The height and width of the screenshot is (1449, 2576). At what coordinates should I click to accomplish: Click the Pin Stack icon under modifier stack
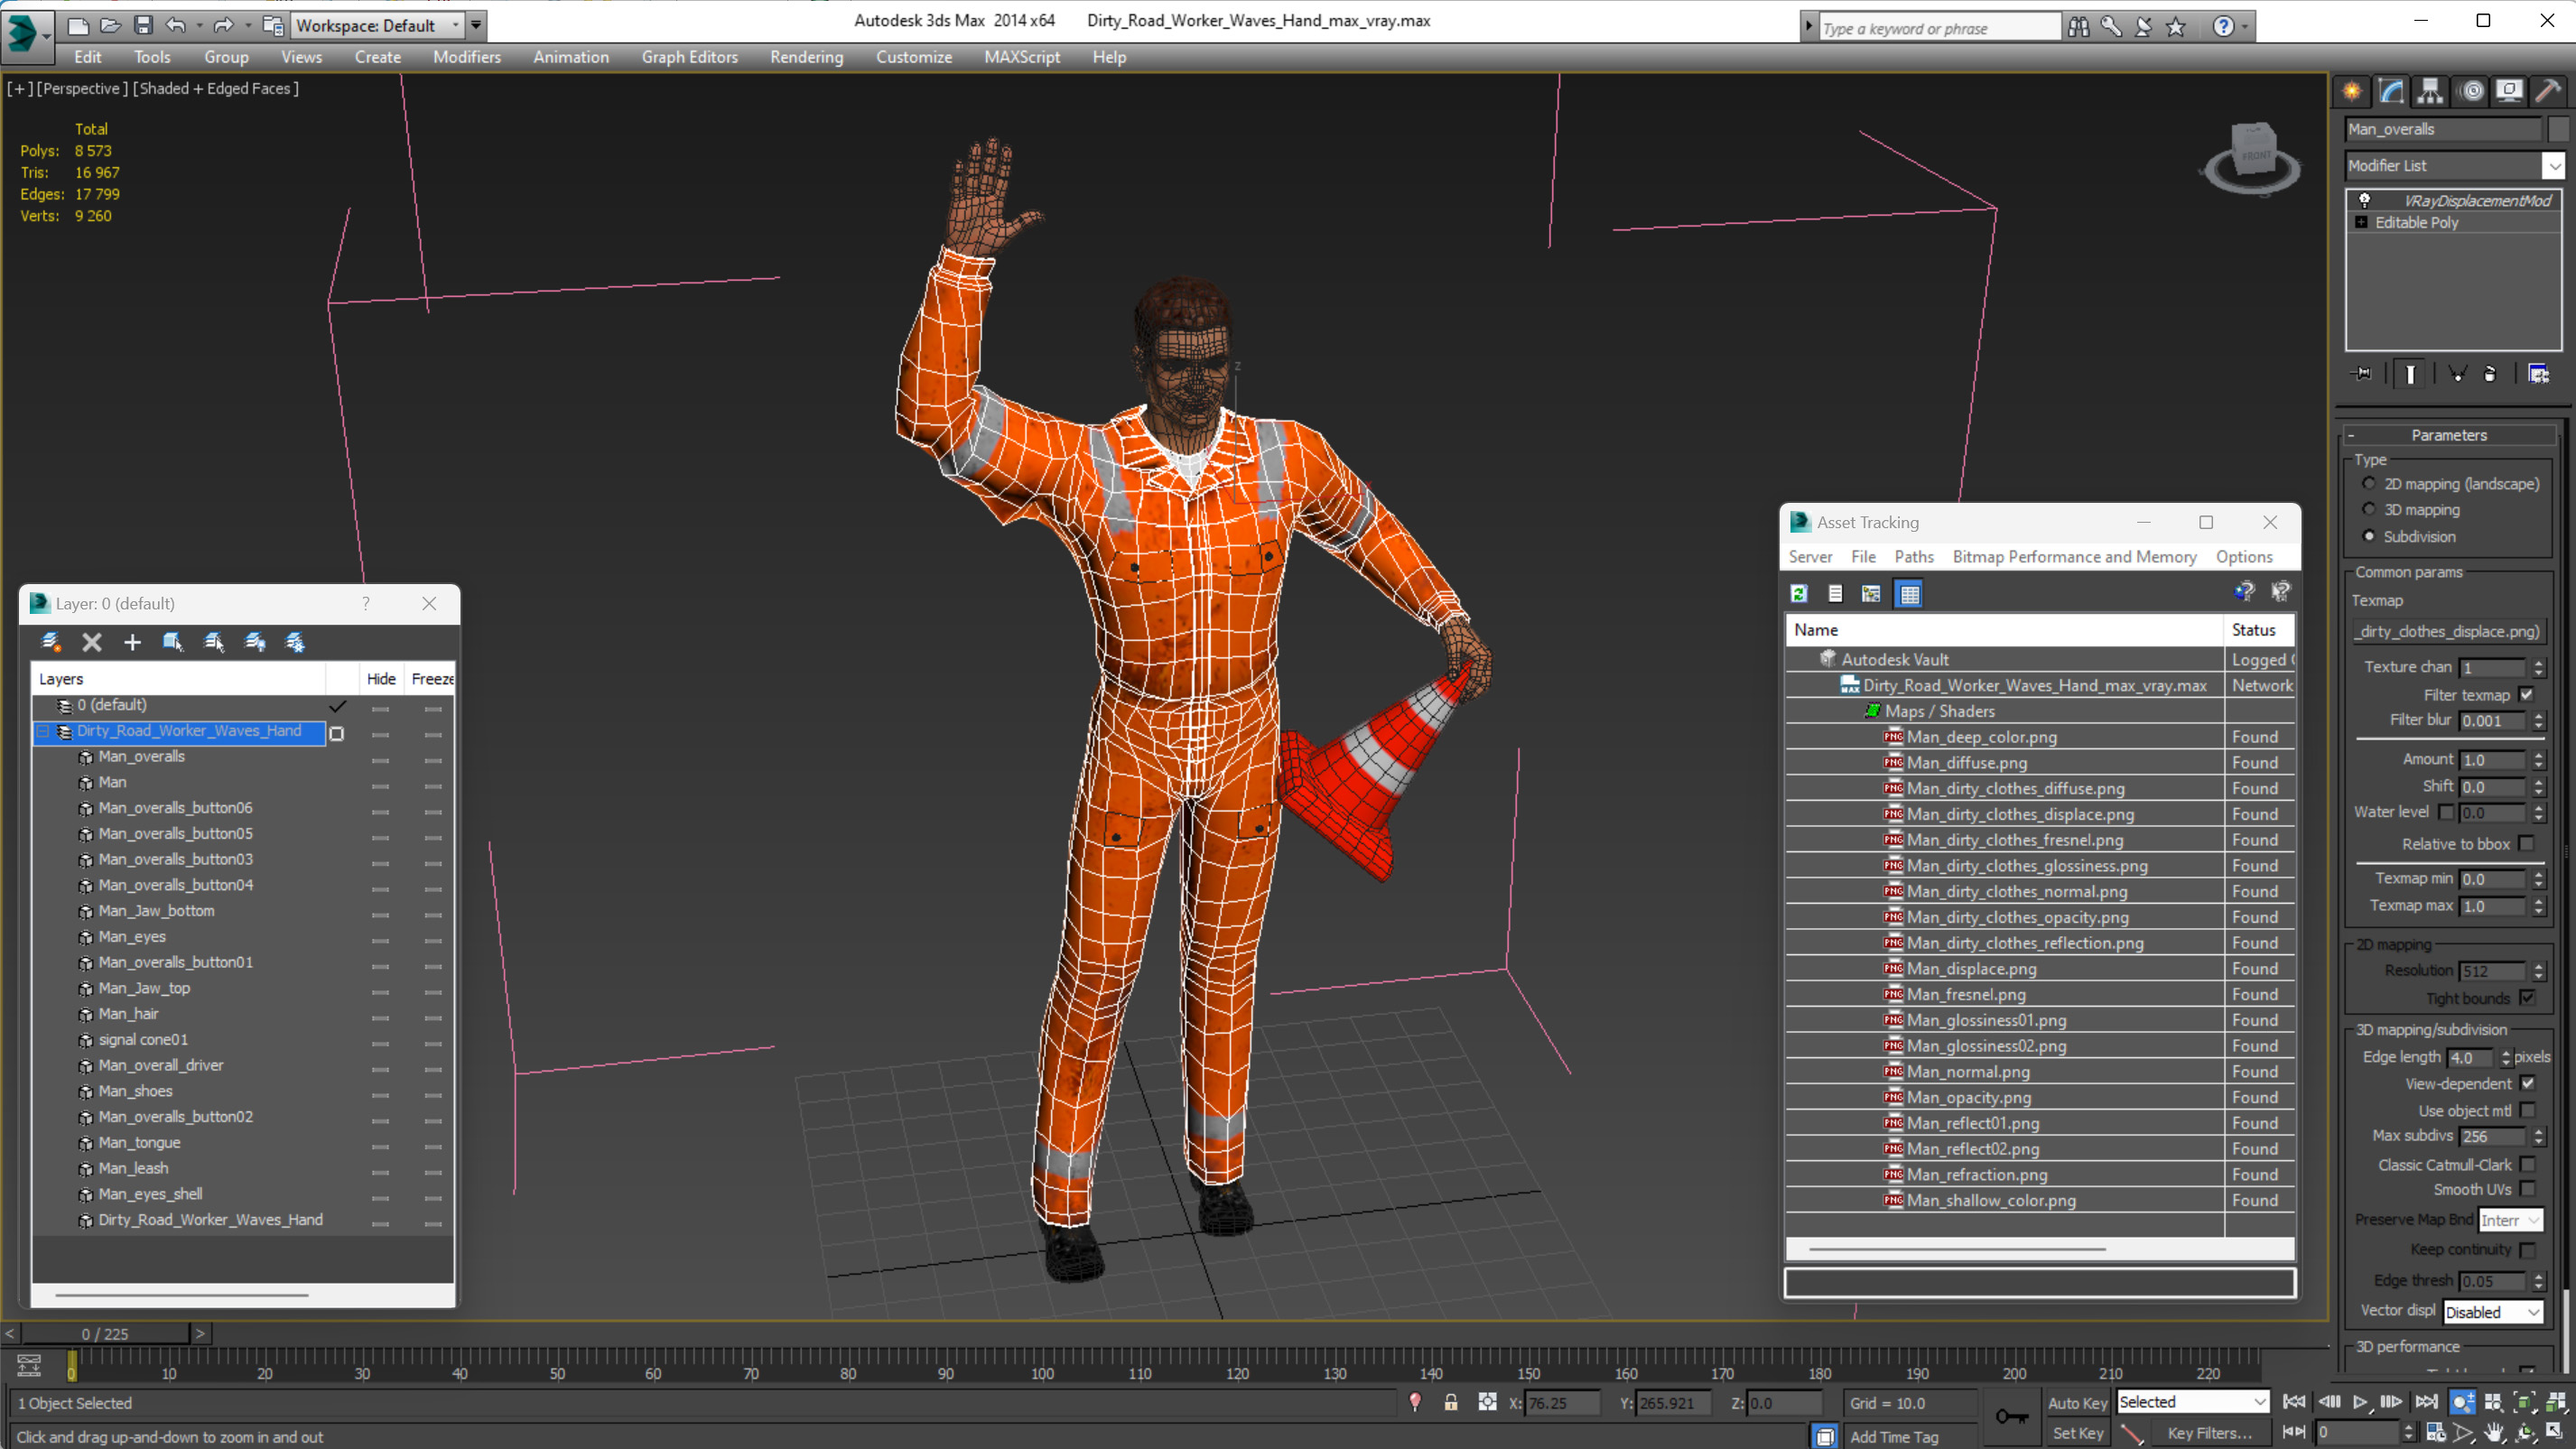coord(2362,374)
